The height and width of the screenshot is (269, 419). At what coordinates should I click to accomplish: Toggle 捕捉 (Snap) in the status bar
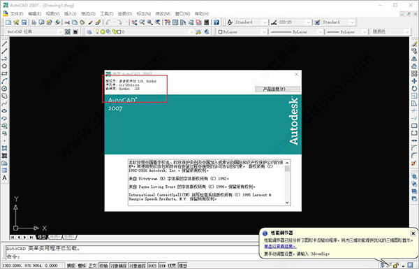click(71, 266)
